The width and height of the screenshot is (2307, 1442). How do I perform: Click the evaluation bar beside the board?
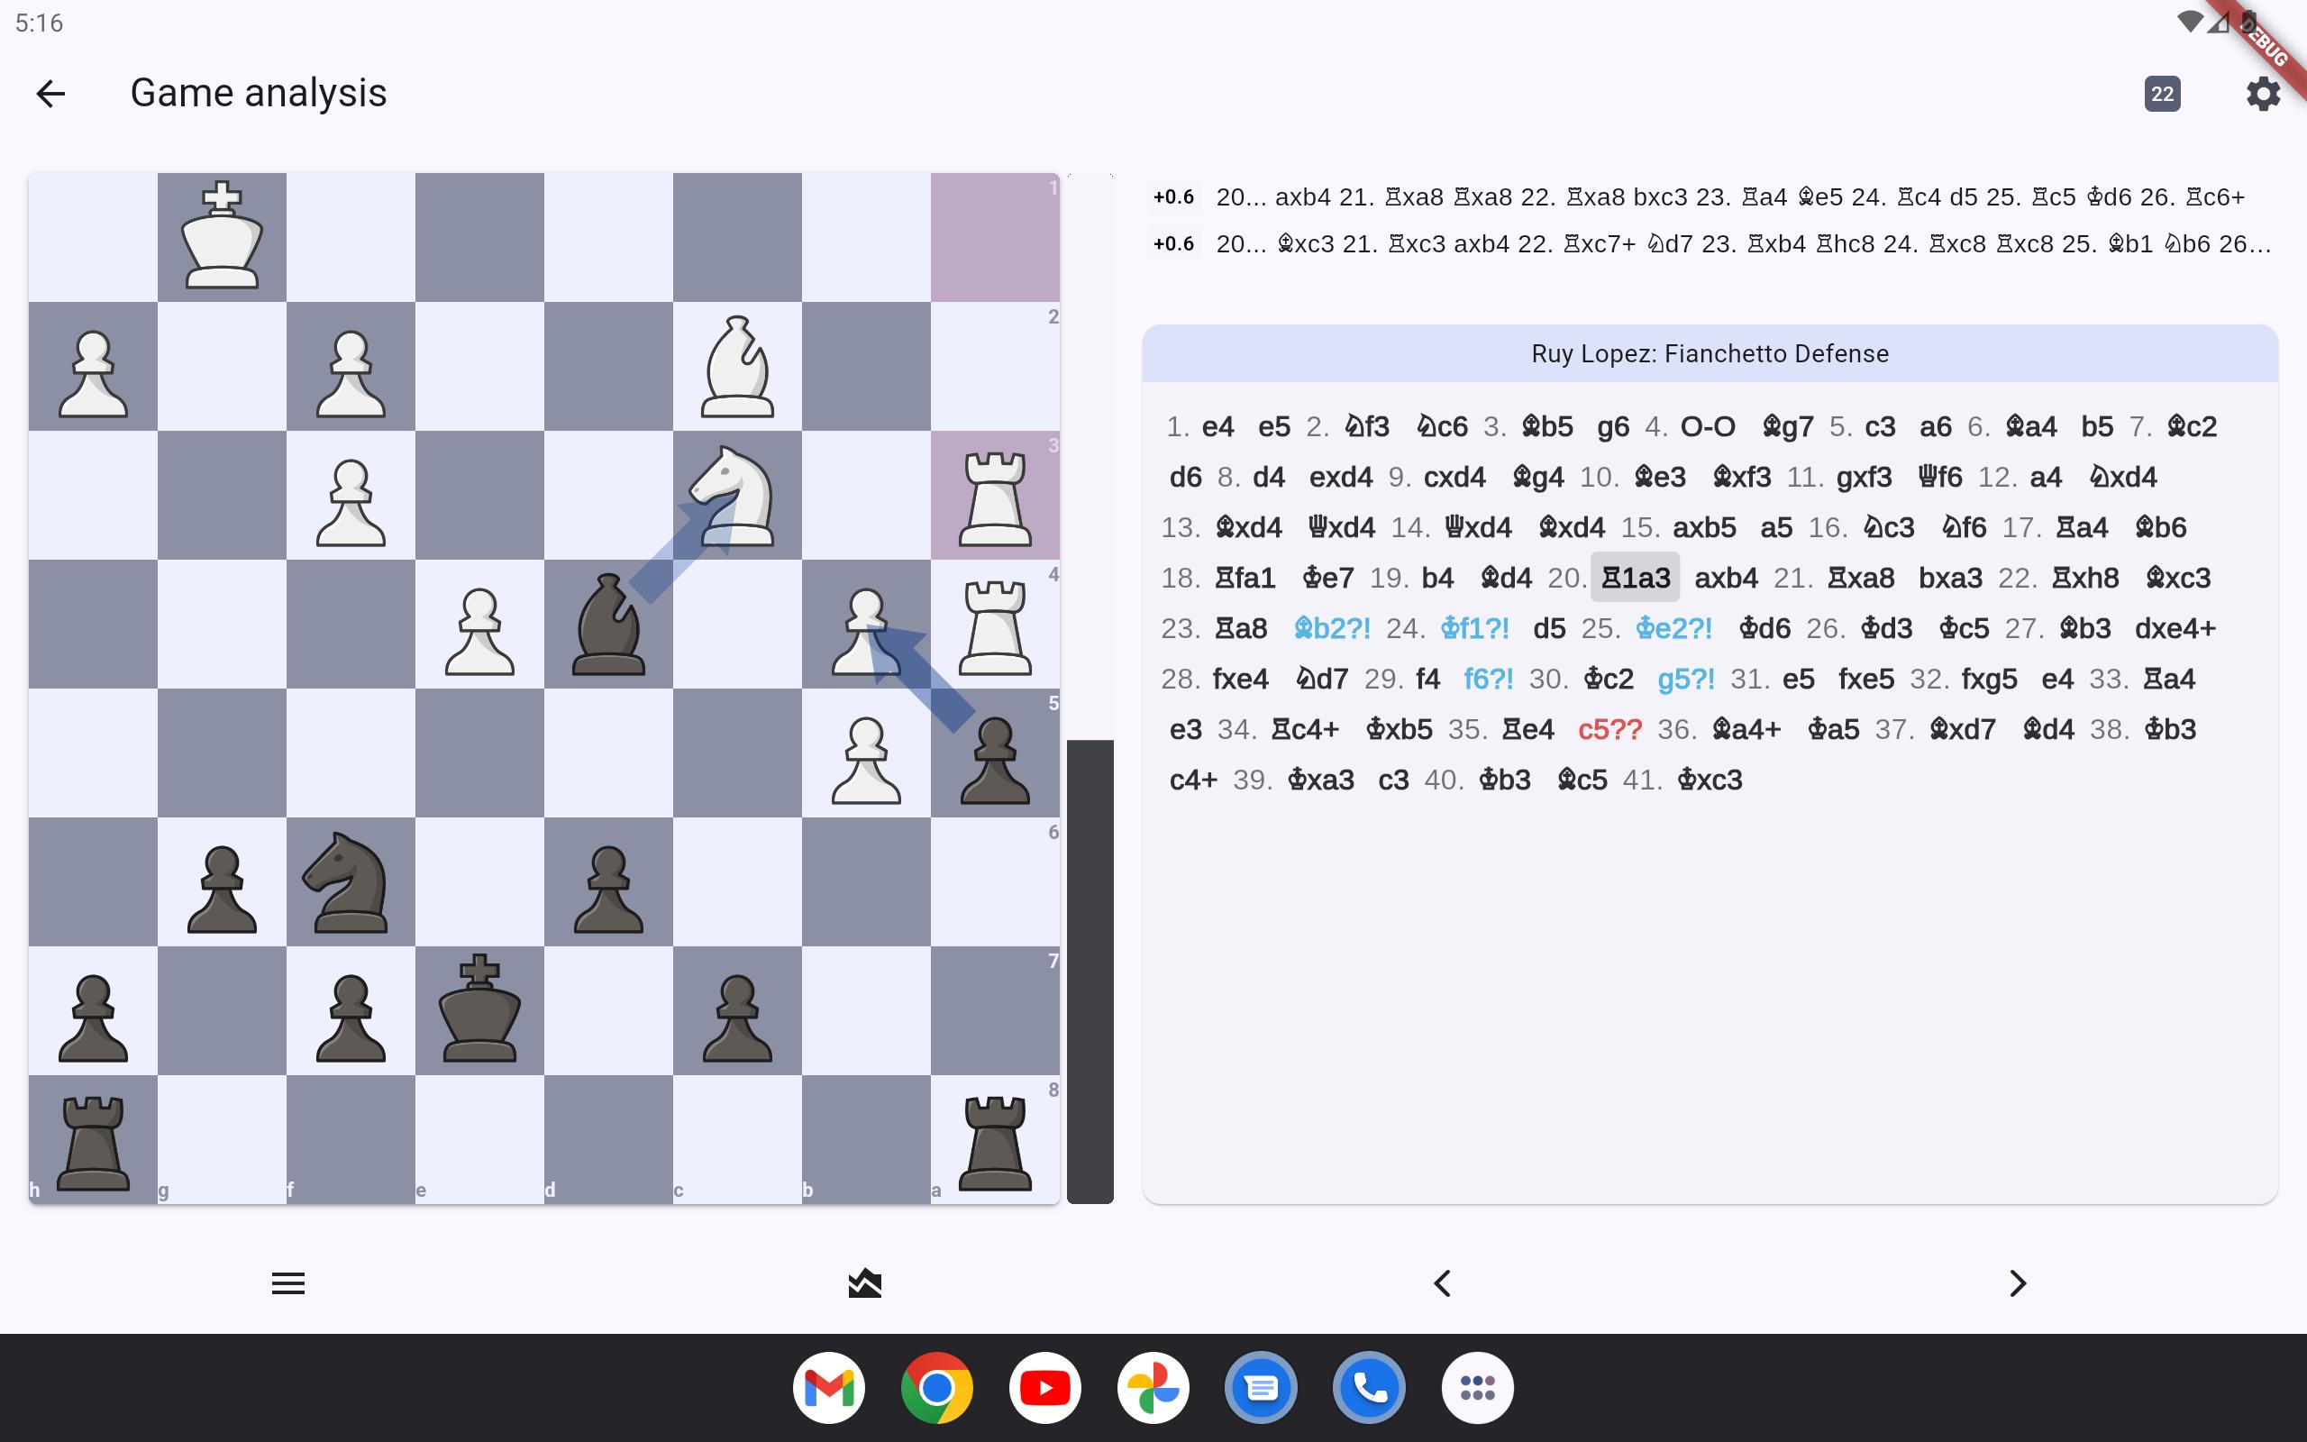[x=1090, y=689]
